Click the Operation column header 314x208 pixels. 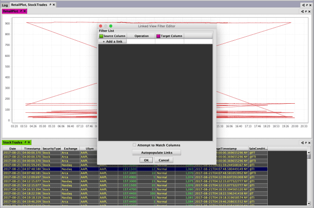[x=142, y=36]
